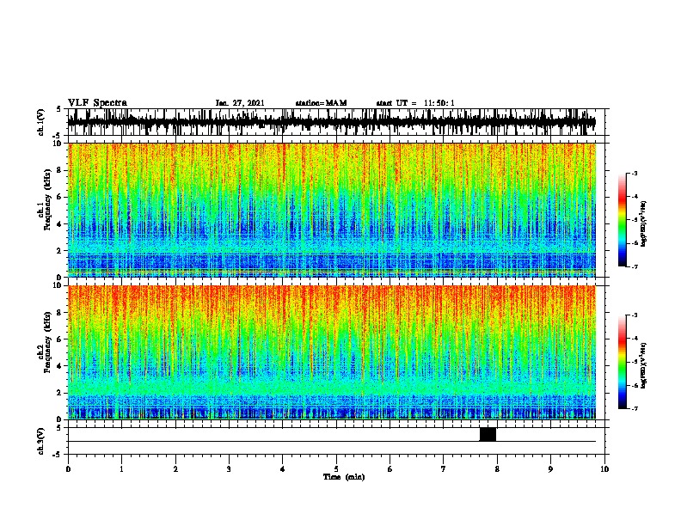Click time axis tick label '3'
This screenshot has width=681, height=526.
(x=229, y=469)
